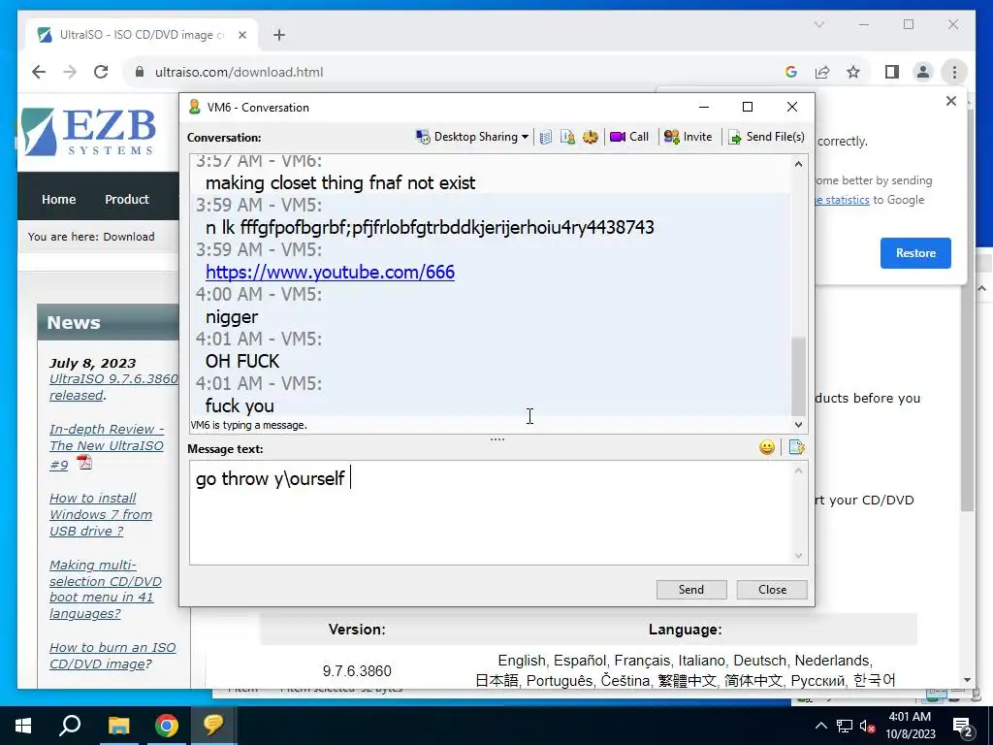The width and height of the screenshot is (993, 745).
Task: Dismiss the Chrome restore popup
Action: tap(950, 101)
